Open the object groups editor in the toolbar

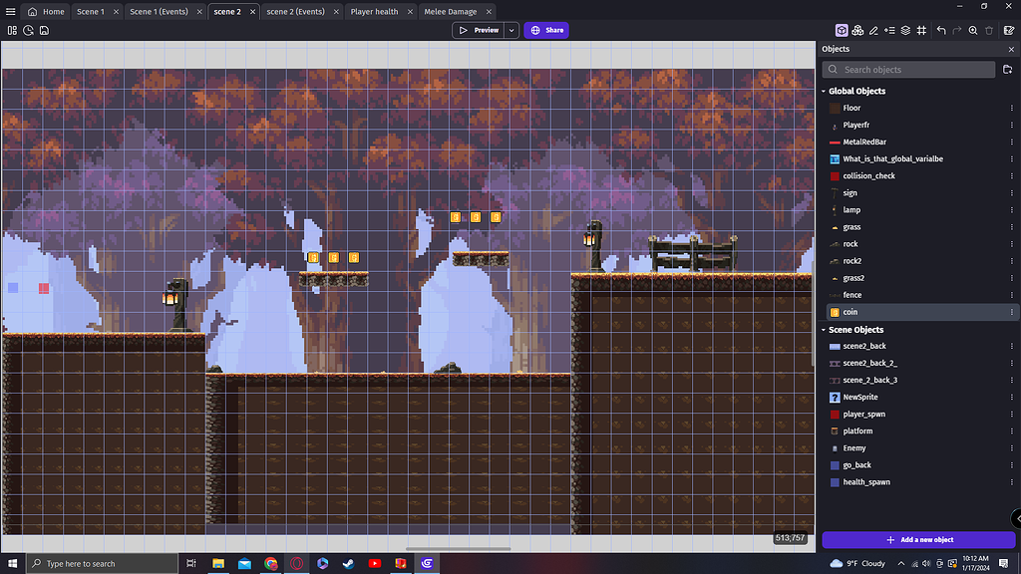pos(857,31)
